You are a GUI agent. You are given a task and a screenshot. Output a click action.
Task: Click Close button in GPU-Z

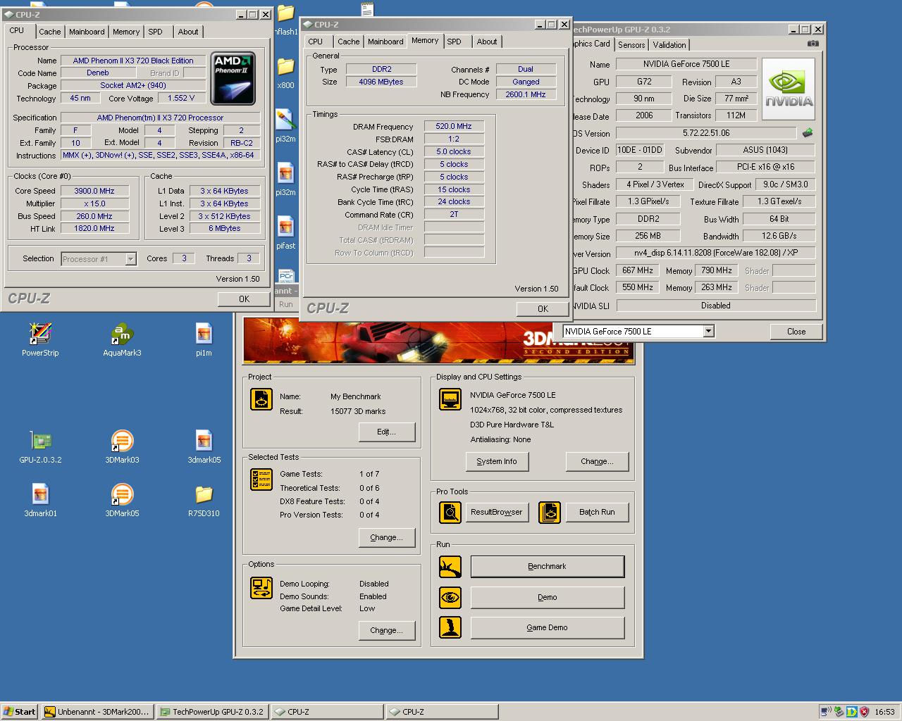796,332
